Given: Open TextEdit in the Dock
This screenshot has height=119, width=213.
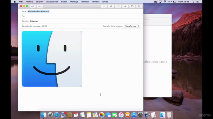Looking at the screenshot, I should click(x=153, y=115).
